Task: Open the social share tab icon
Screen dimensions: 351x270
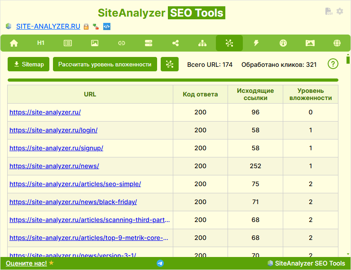Action: tap(175, 43)
